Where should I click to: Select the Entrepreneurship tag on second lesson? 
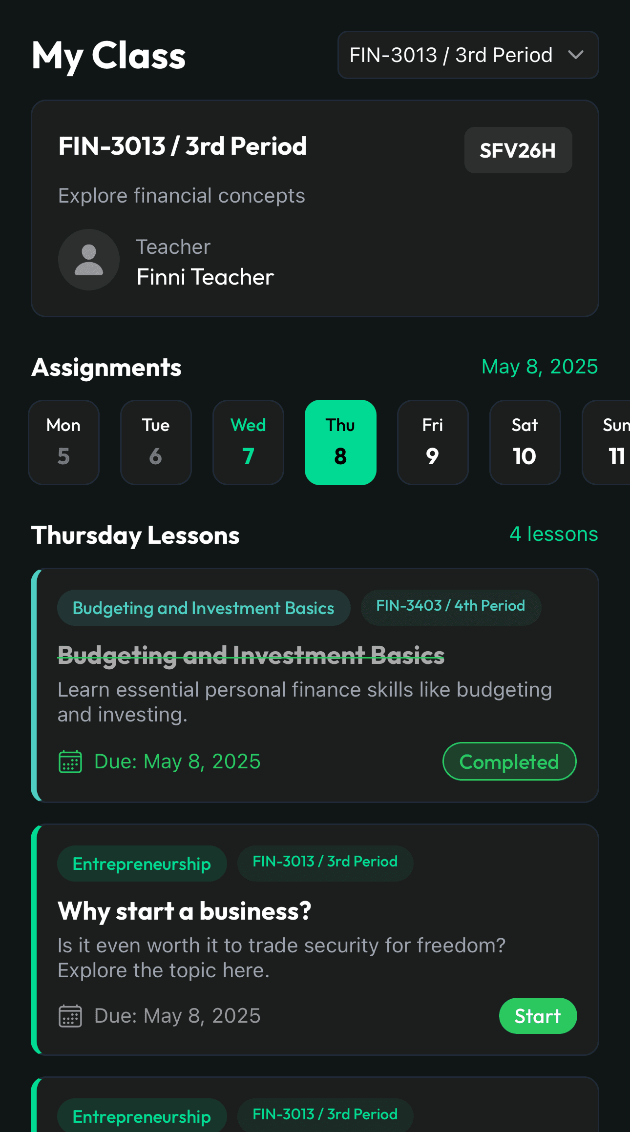142,863
